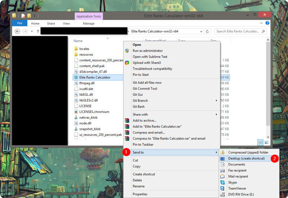The height and width of the screenshot is (198, 288).
Task: Switch to large thumbnails view icon
Action: pos(266,142)
